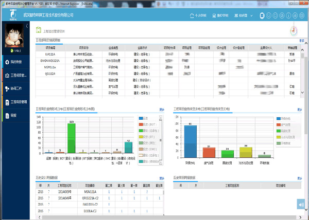The image size is (309, 220).
Task: Click the user avatar photo
Action: (x=15, y=36)
